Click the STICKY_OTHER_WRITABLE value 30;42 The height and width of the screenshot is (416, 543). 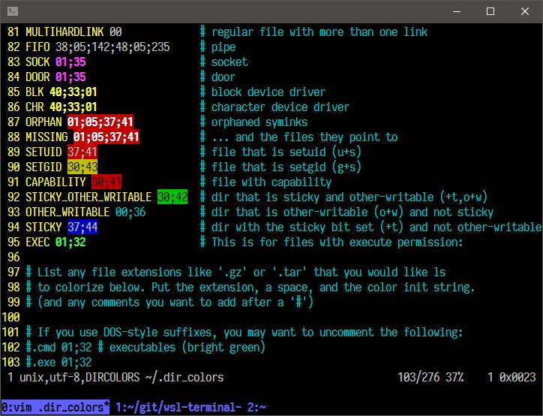click(x=172, y=197)
